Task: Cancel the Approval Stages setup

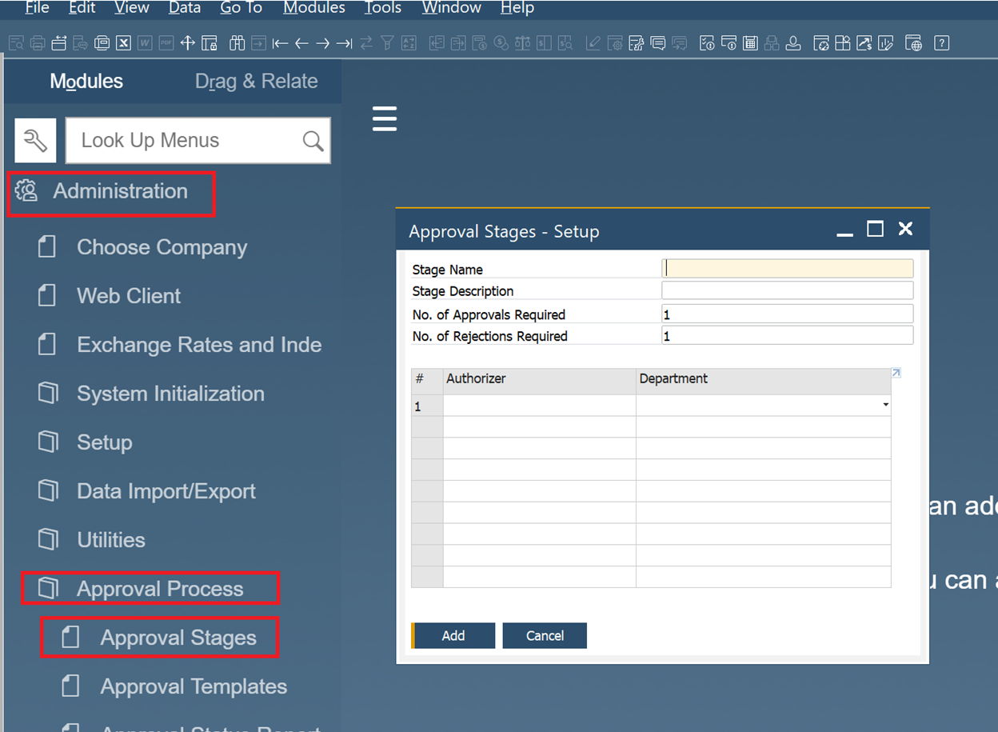Action: click(x=545, y=635)
